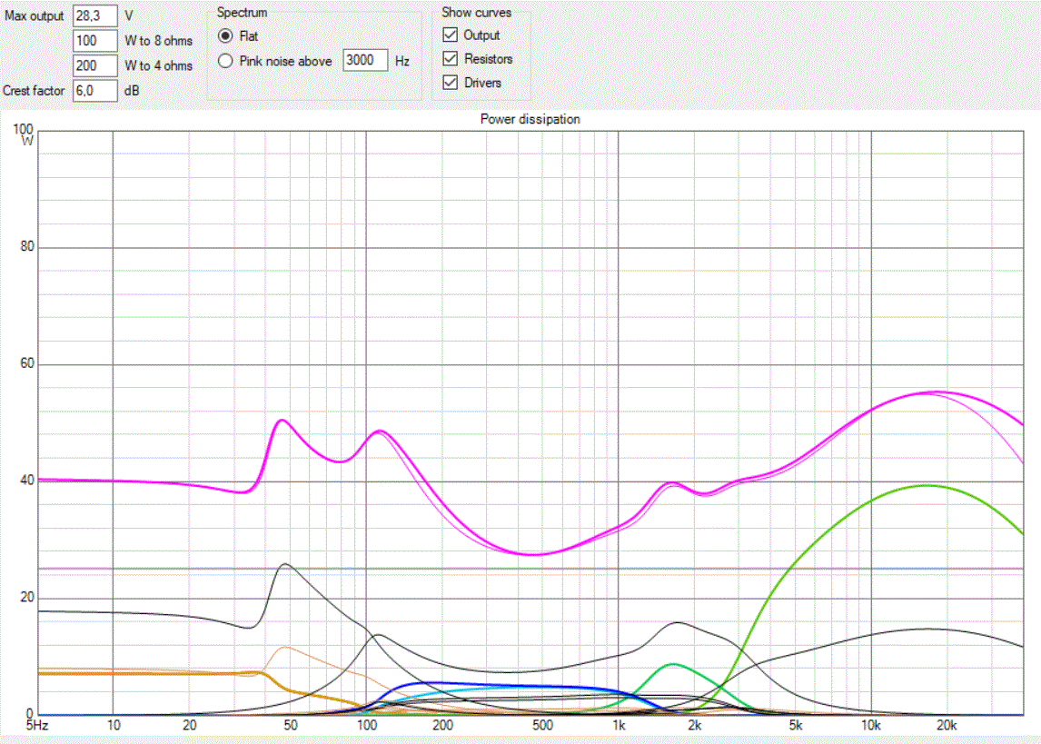Toggle the Drivers curves checkbox
This screenshot has width=1041, height=744.
(x=451, y=83)
